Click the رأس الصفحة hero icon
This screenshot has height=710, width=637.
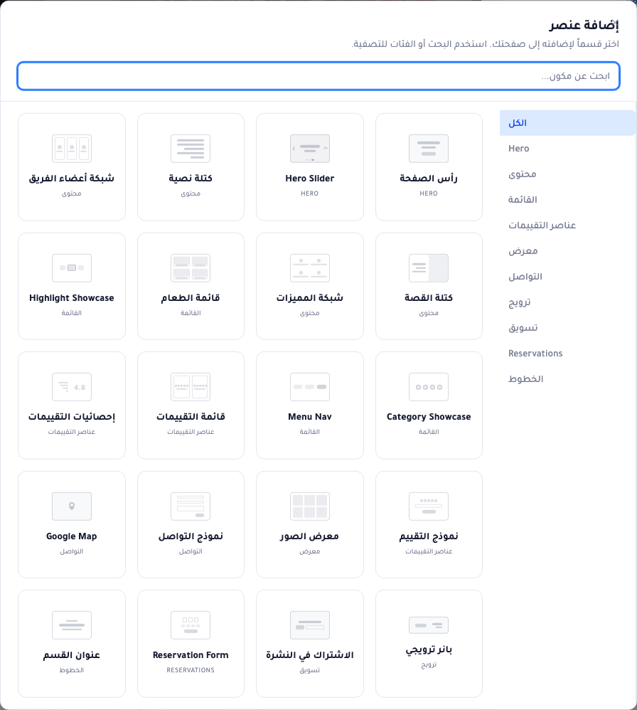429,149
